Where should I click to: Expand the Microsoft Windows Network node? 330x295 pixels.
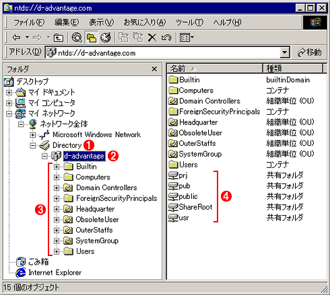[x=33, y=135]
